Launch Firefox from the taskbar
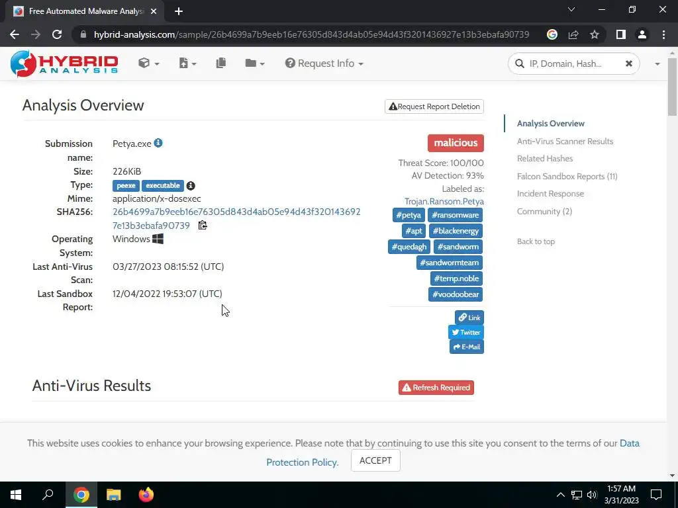 click(x=146, y=495)
